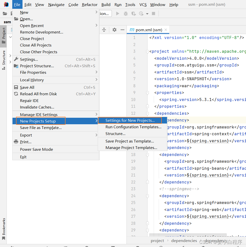The height and width of the screenshot is (247, 246).
Task: Choose Invalidate Caches... in File menu
Action: coord(37,107)
